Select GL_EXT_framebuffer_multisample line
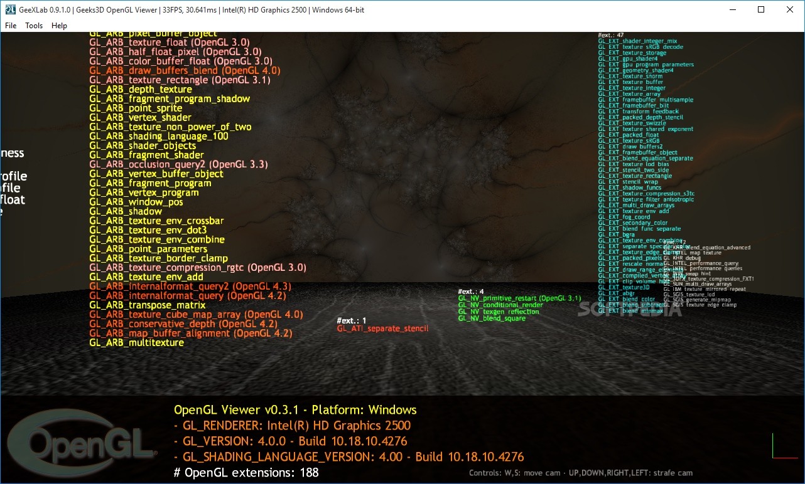Image resolution: width=805 pixels, height=484 pixels. pos(646,100)
